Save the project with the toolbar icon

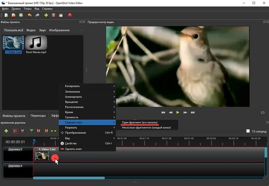tap(21, 15)
